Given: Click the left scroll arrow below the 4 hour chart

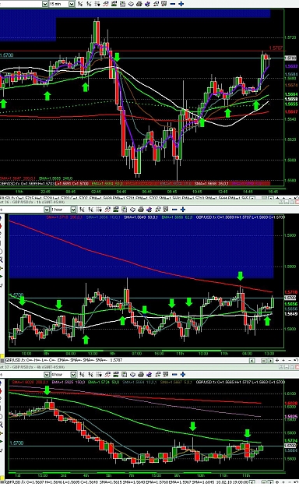Looking at the screenshot, I should click(x=252, y=482).
